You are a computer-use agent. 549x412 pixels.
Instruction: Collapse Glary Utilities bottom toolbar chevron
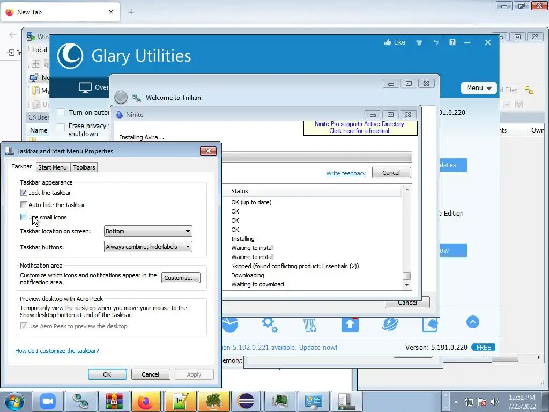pyautogui.click(x=473, y=322)
